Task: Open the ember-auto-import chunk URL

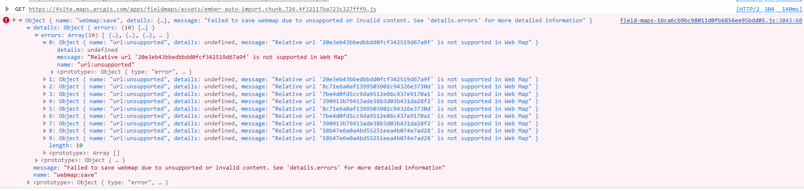Action: coord(202,9)
